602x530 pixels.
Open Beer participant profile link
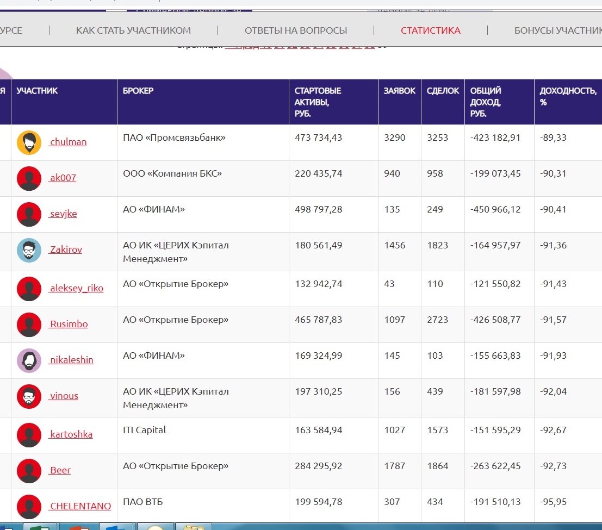point(60,470)
